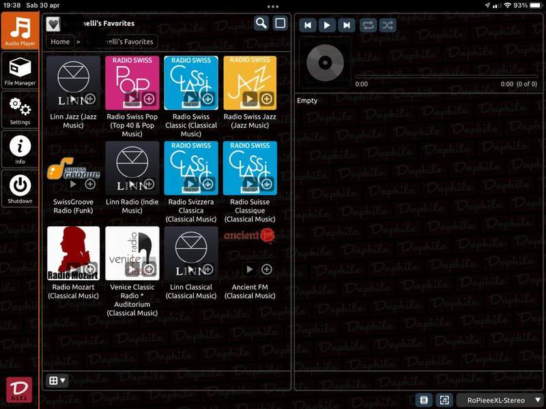This screenshot has height=409, width=546.
Task: Toggle repeat mode in the player
Action: [368, 25]
